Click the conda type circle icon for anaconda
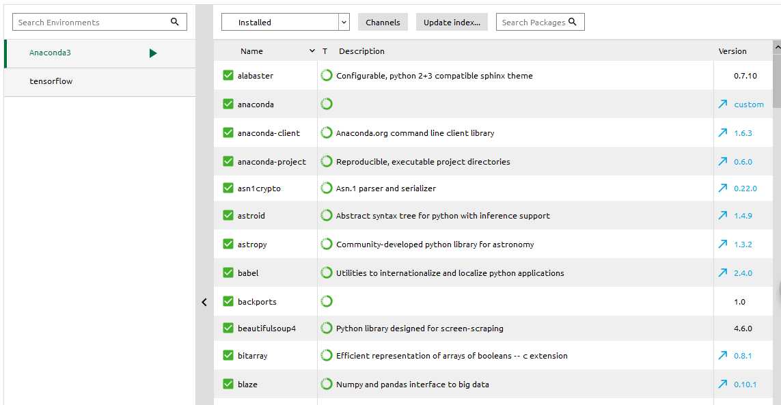Screen dimensions: 781x405 pos(326,104)
